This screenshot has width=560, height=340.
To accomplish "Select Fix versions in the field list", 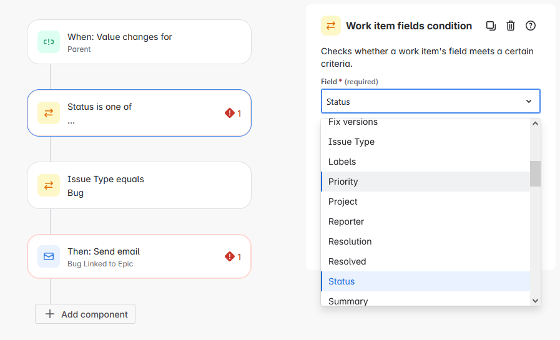I will click(425, 122).
